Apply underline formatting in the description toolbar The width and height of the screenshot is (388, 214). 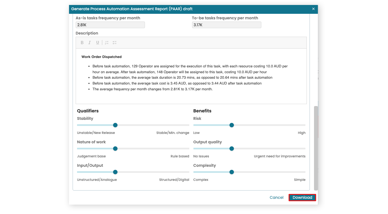click(x=97, y=43)
